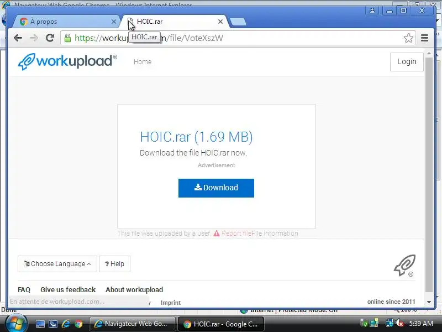442x332 pixels.
Task: Click the muted volume tray icon
Action: coord(399,323)
